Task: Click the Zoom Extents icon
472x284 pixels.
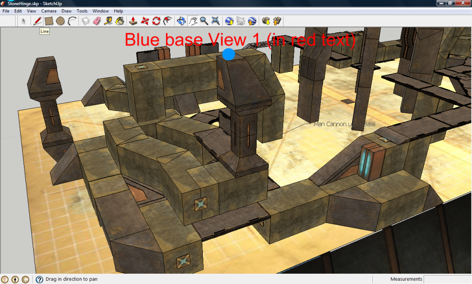Action: (x=216, y=21)
